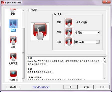The image size is (112, 92).
Task: Click description panel scroll down arrow
Action: tap(105, 78)
